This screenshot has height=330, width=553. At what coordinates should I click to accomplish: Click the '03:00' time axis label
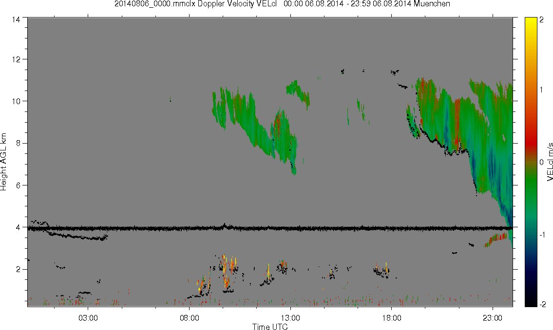click(x=88, y=318)
